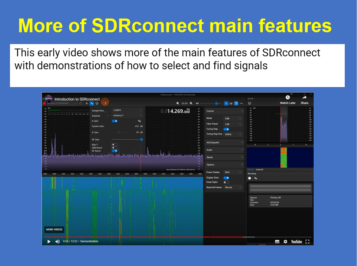
Task: Open the Aux SP panel monitor icon
Action: 249,103
